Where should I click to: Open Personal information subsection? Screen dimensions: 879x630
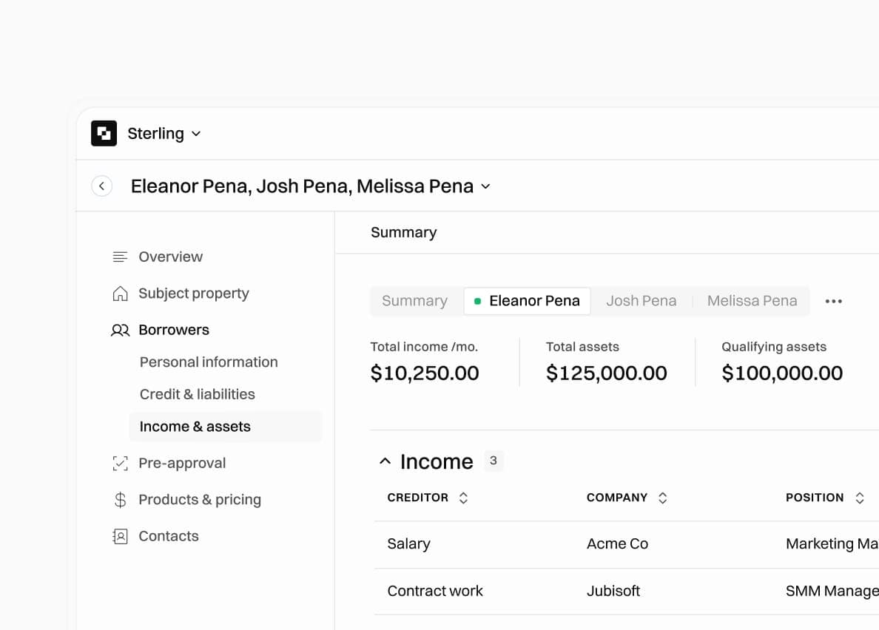pos(209,362)
